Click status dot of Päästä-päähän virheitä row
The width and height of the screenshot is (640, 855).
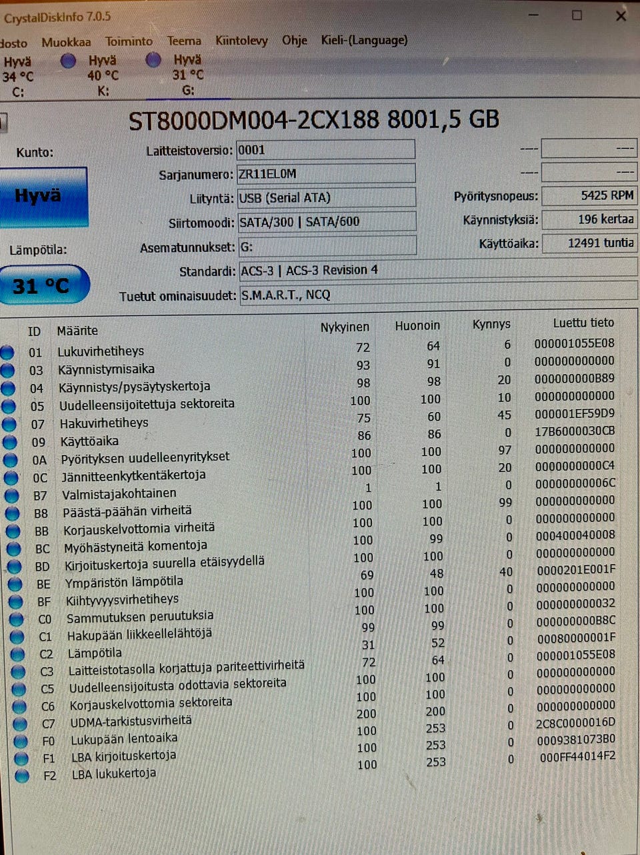[x=12, y=514]
